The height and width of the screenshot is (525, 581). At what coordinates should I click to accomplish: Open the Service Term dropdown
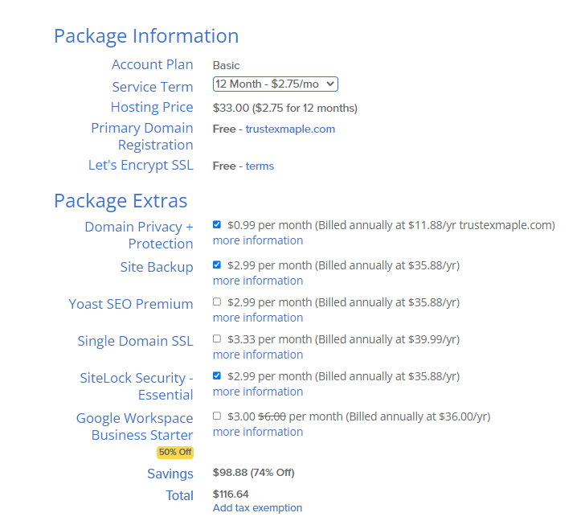click(275, 84)
